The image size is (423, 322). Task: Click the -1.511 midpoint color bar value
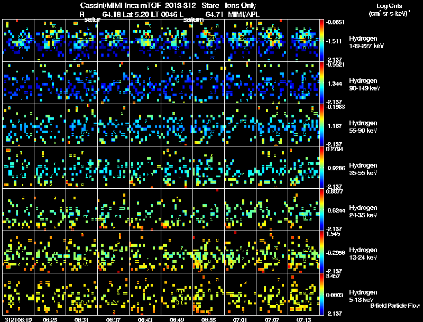click(x=335, y=41)
